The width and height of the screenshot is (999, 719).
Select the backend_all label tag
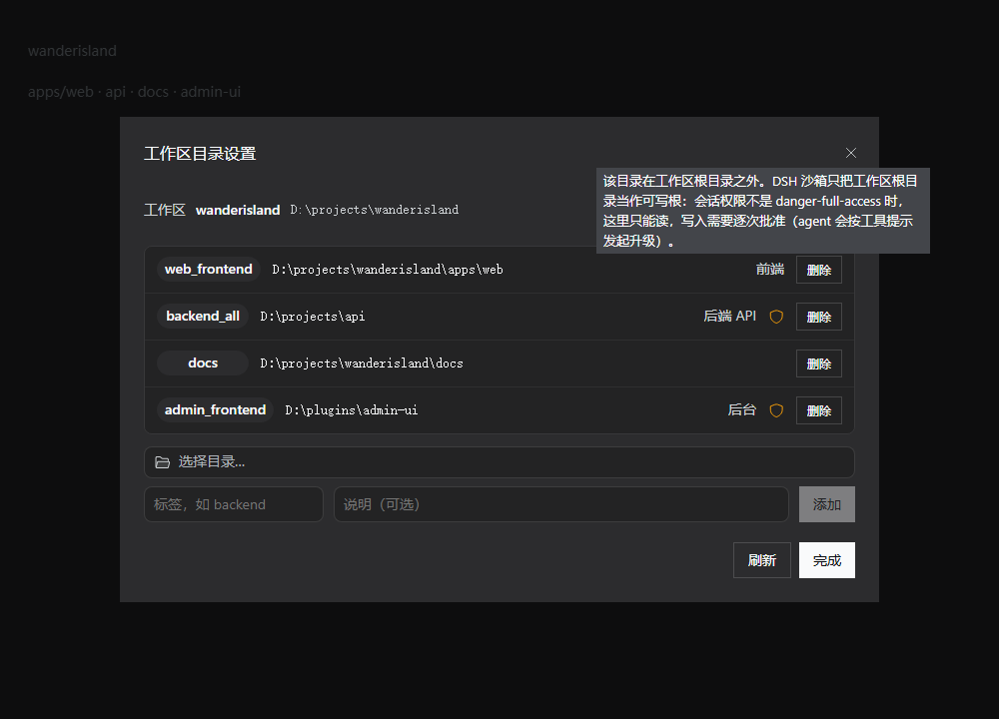[203, 317]
